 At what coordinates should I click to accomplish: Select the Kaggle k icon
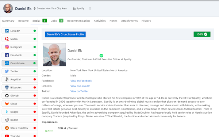(x=7, y=112)
